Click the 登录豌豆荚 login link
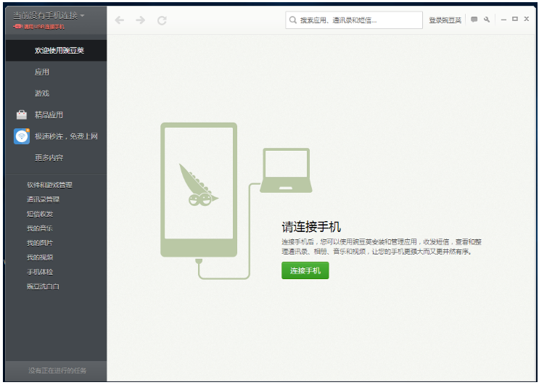 point(445,20)
